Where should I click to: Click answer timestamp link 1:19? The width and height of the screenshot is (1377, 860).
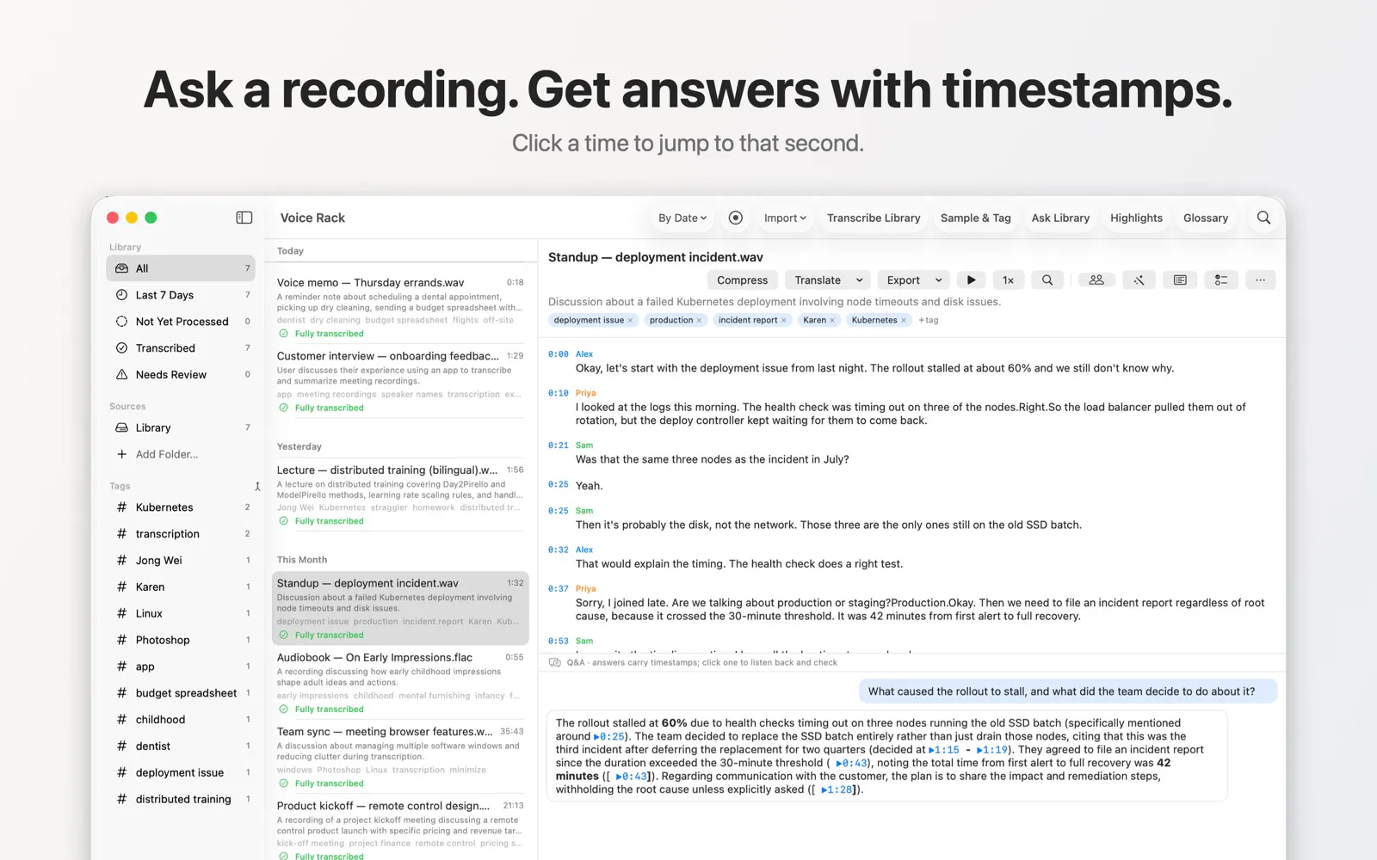pyautogui.click(x=991, y=750)
